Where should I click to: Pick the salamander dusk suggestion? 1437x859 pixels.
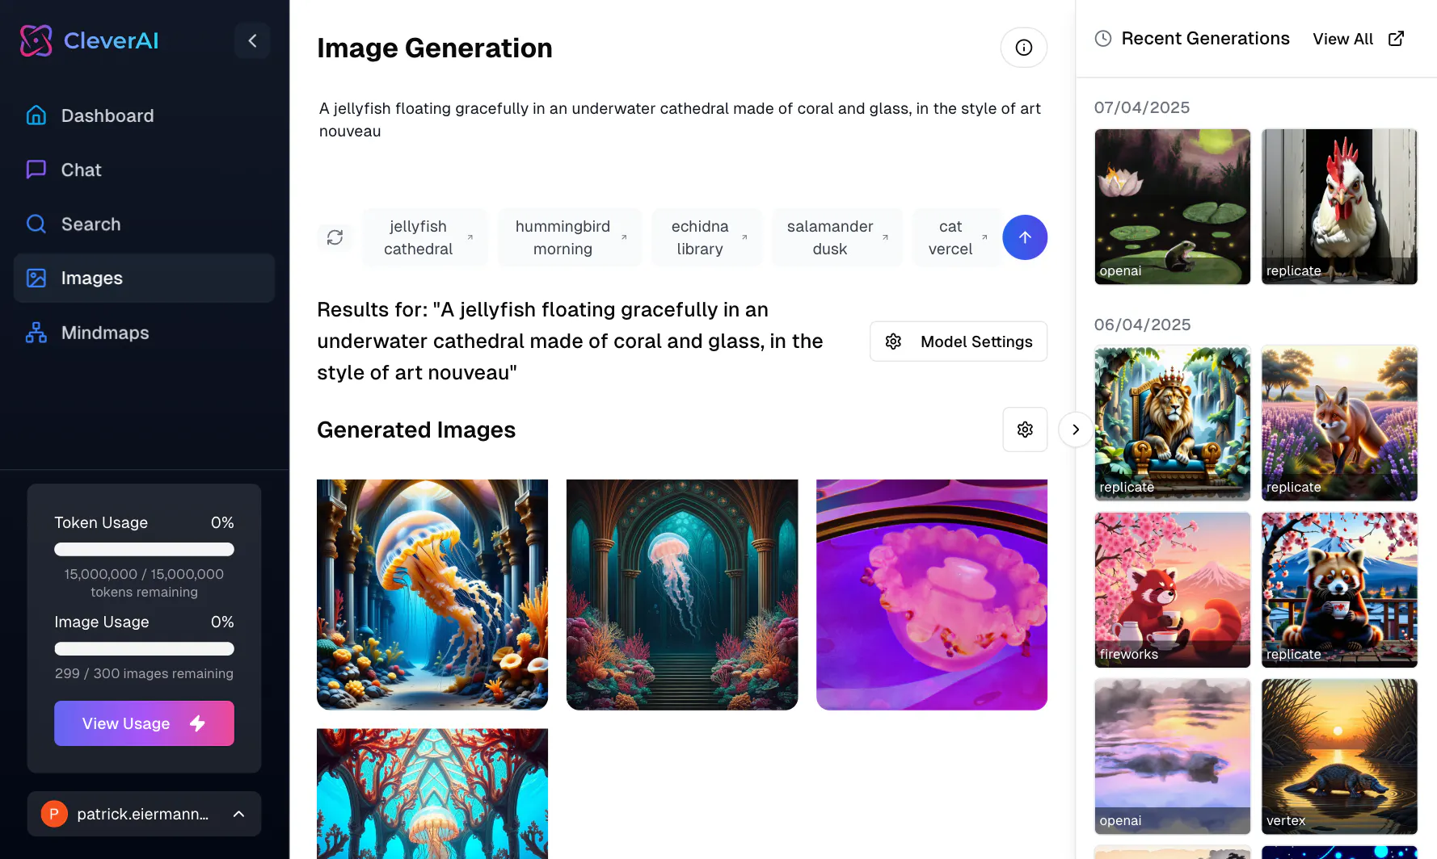click(836, 237)
